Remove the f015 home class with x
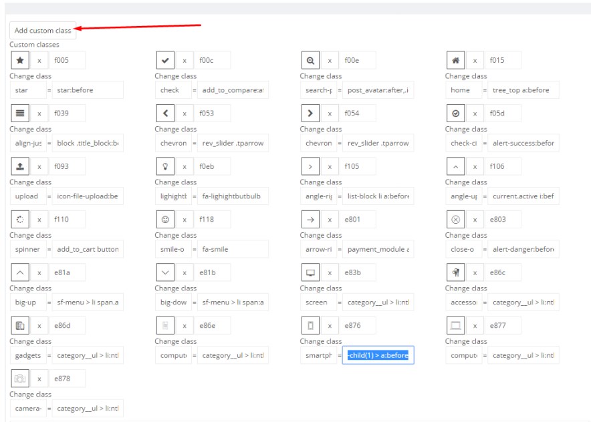 click(475, 60)
